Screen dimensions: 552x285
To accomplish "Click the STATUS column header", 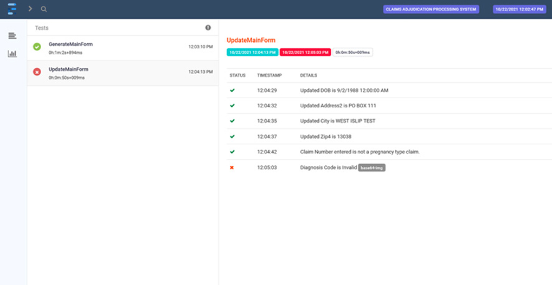I will click(238, 75).
